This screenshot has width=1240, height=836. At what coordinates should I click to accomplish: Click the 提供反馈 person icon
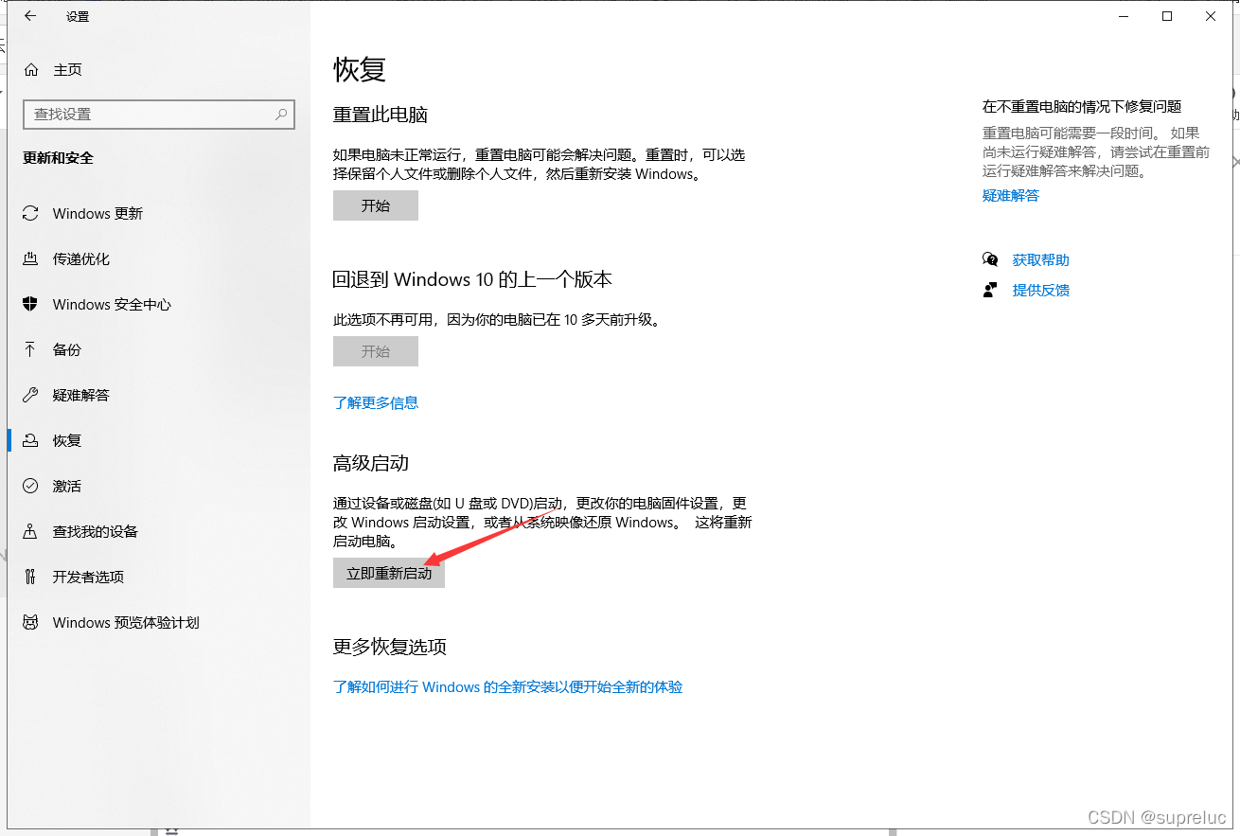coord(990,291)
